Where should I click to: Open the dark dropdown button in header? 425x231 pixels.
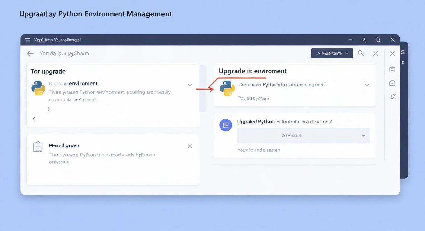pos(332,53)
